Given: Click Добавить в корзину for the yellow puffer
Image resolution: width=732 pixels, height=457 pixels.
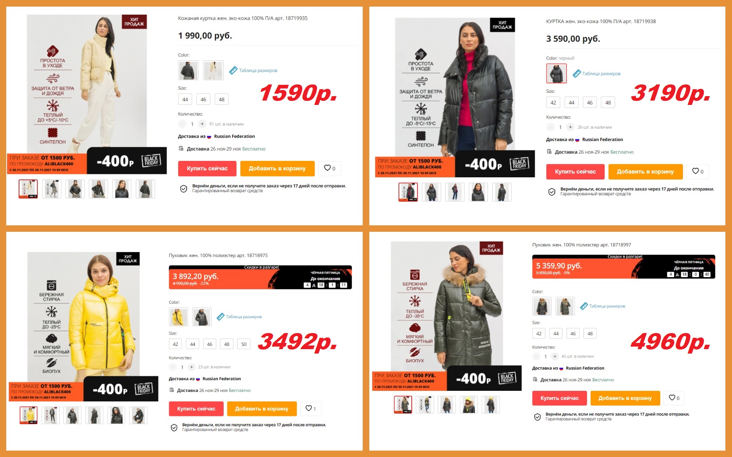Looking at the screenshot, I should point(262,409).
